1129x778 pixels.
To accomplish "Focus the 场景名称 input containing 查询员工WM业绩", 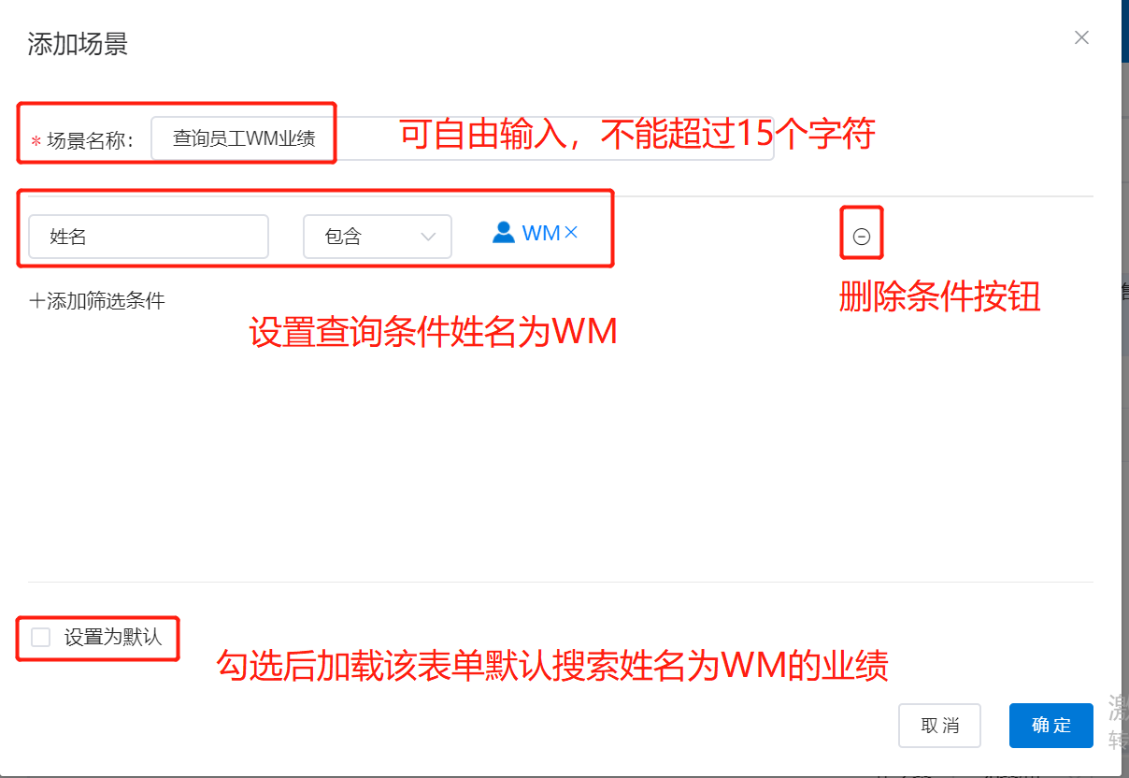I will pyautogui.click(x=462, y=138).
